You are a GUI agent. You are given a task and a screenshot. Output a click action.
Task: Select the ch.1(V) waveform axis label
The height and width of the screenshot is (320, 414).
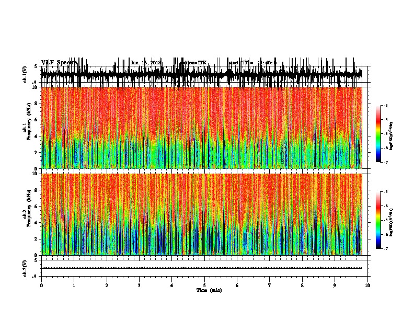coord(25,74)
